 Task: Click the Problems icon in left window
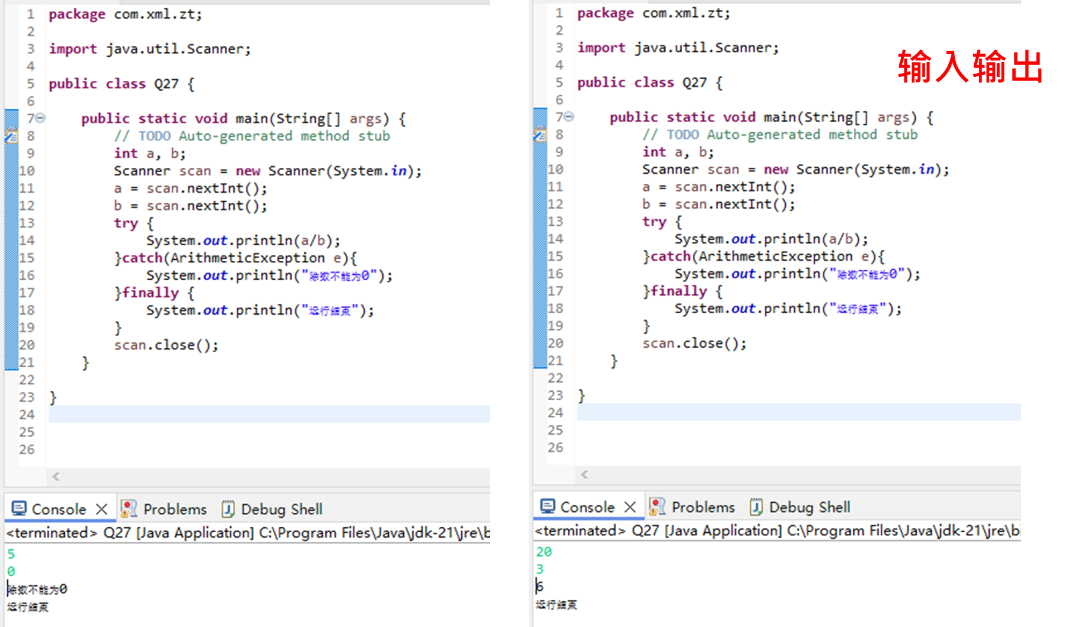point(129,508)
